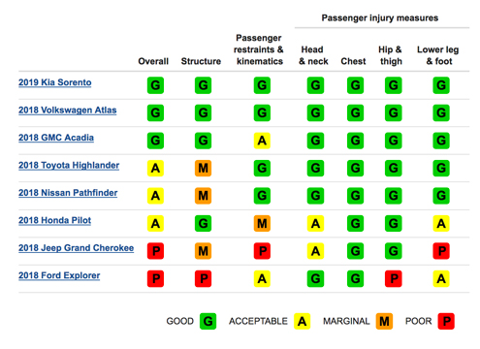Viewport: 480px width, 349px height.
Task: Open the 2018 GMC Acadia link
Action: pyautogui.click(x=56, y=138)
